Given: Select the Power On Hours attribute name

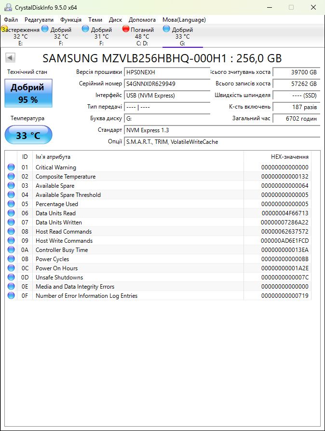Looking at the screenshot, I should pyautogui.click(x=56, y=268).
